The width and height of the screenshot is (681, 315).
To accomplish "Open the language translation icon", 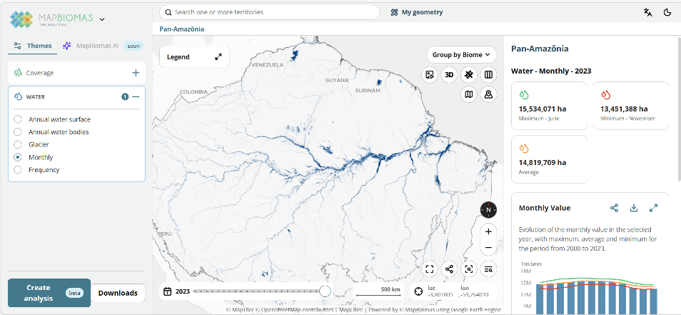I will [x=647, y=12].
